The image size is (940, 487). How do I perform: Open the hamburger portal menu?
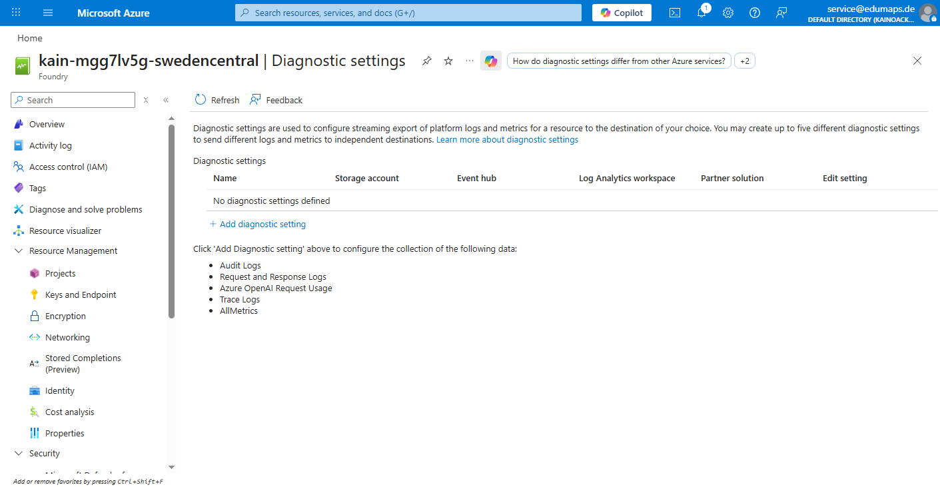pos(48,13)
